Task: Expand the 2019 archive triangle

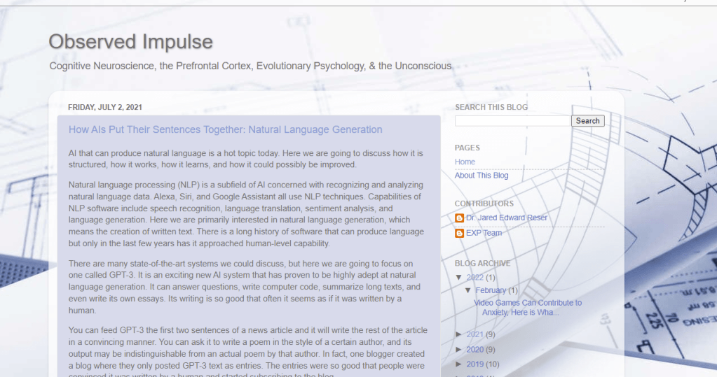Action: tap(459, 364)
